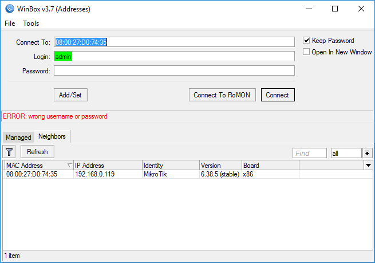Sort by MAC Address column header
This screenshot has width=375, height=263.
click(40, 166)
